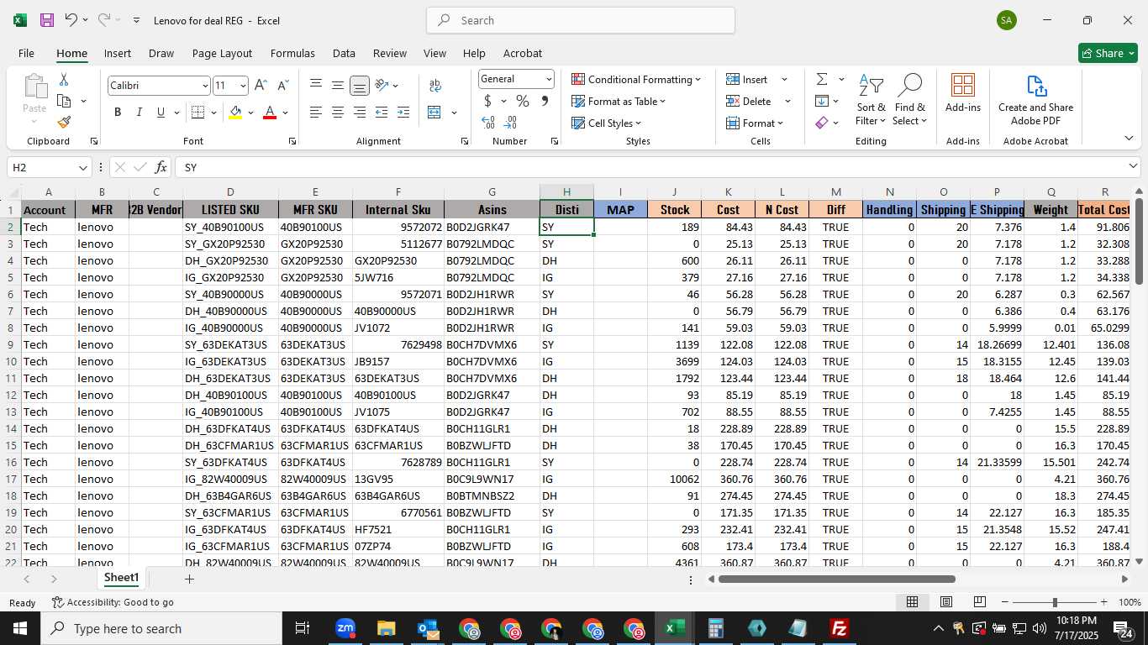
Task: Open the Calculator taskbar icon
Action: [716, 628]
